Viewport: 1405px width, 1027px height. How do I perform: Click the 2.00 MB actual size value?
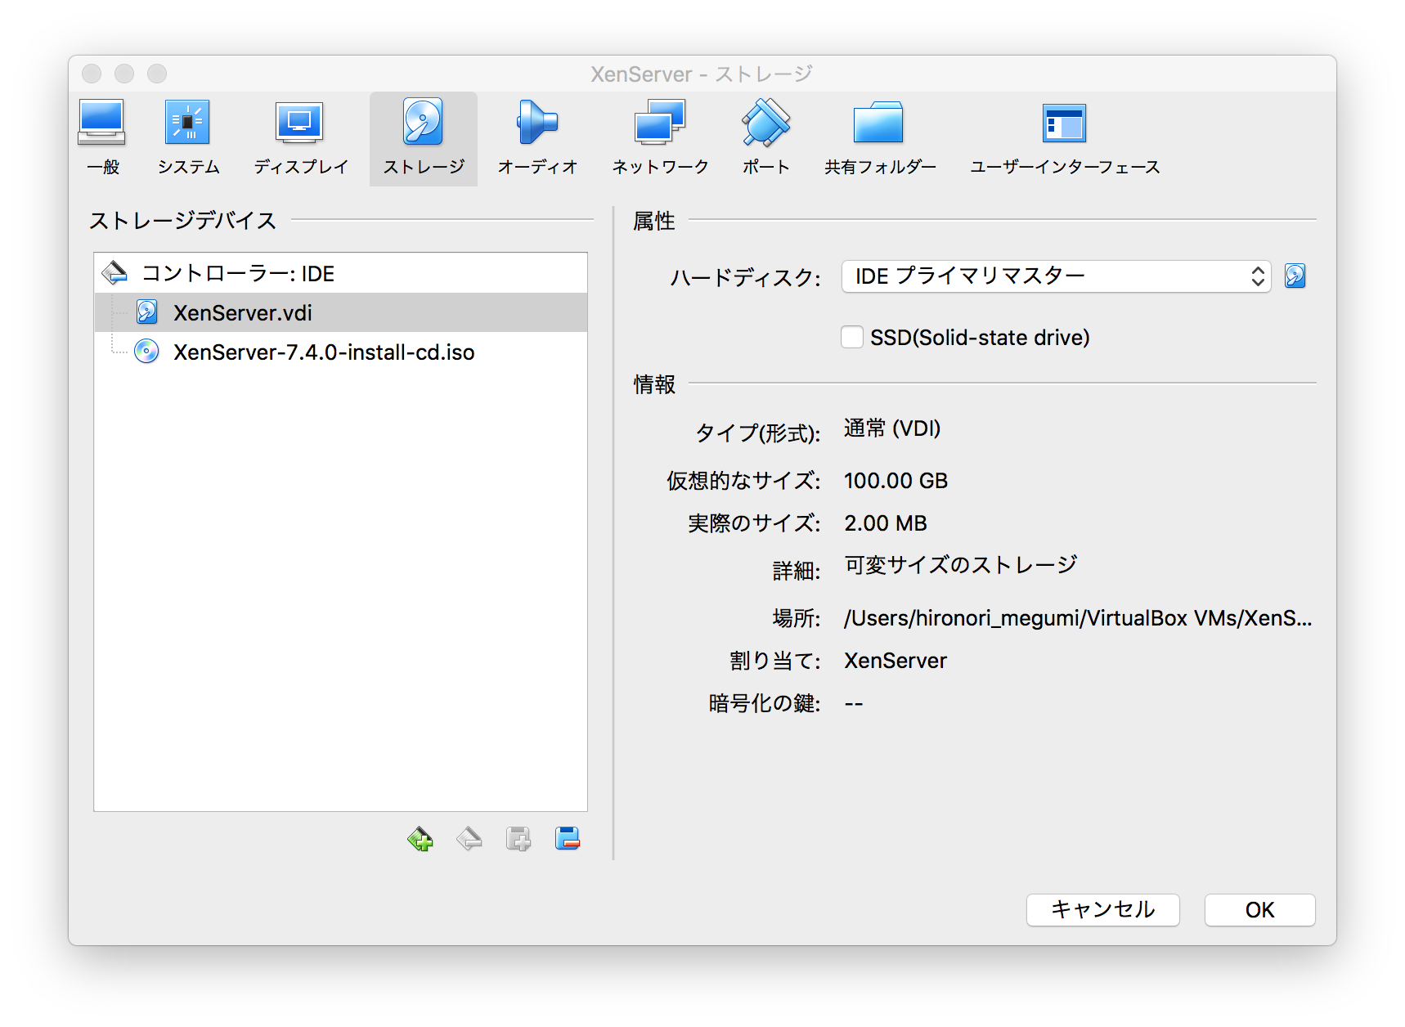886,523
